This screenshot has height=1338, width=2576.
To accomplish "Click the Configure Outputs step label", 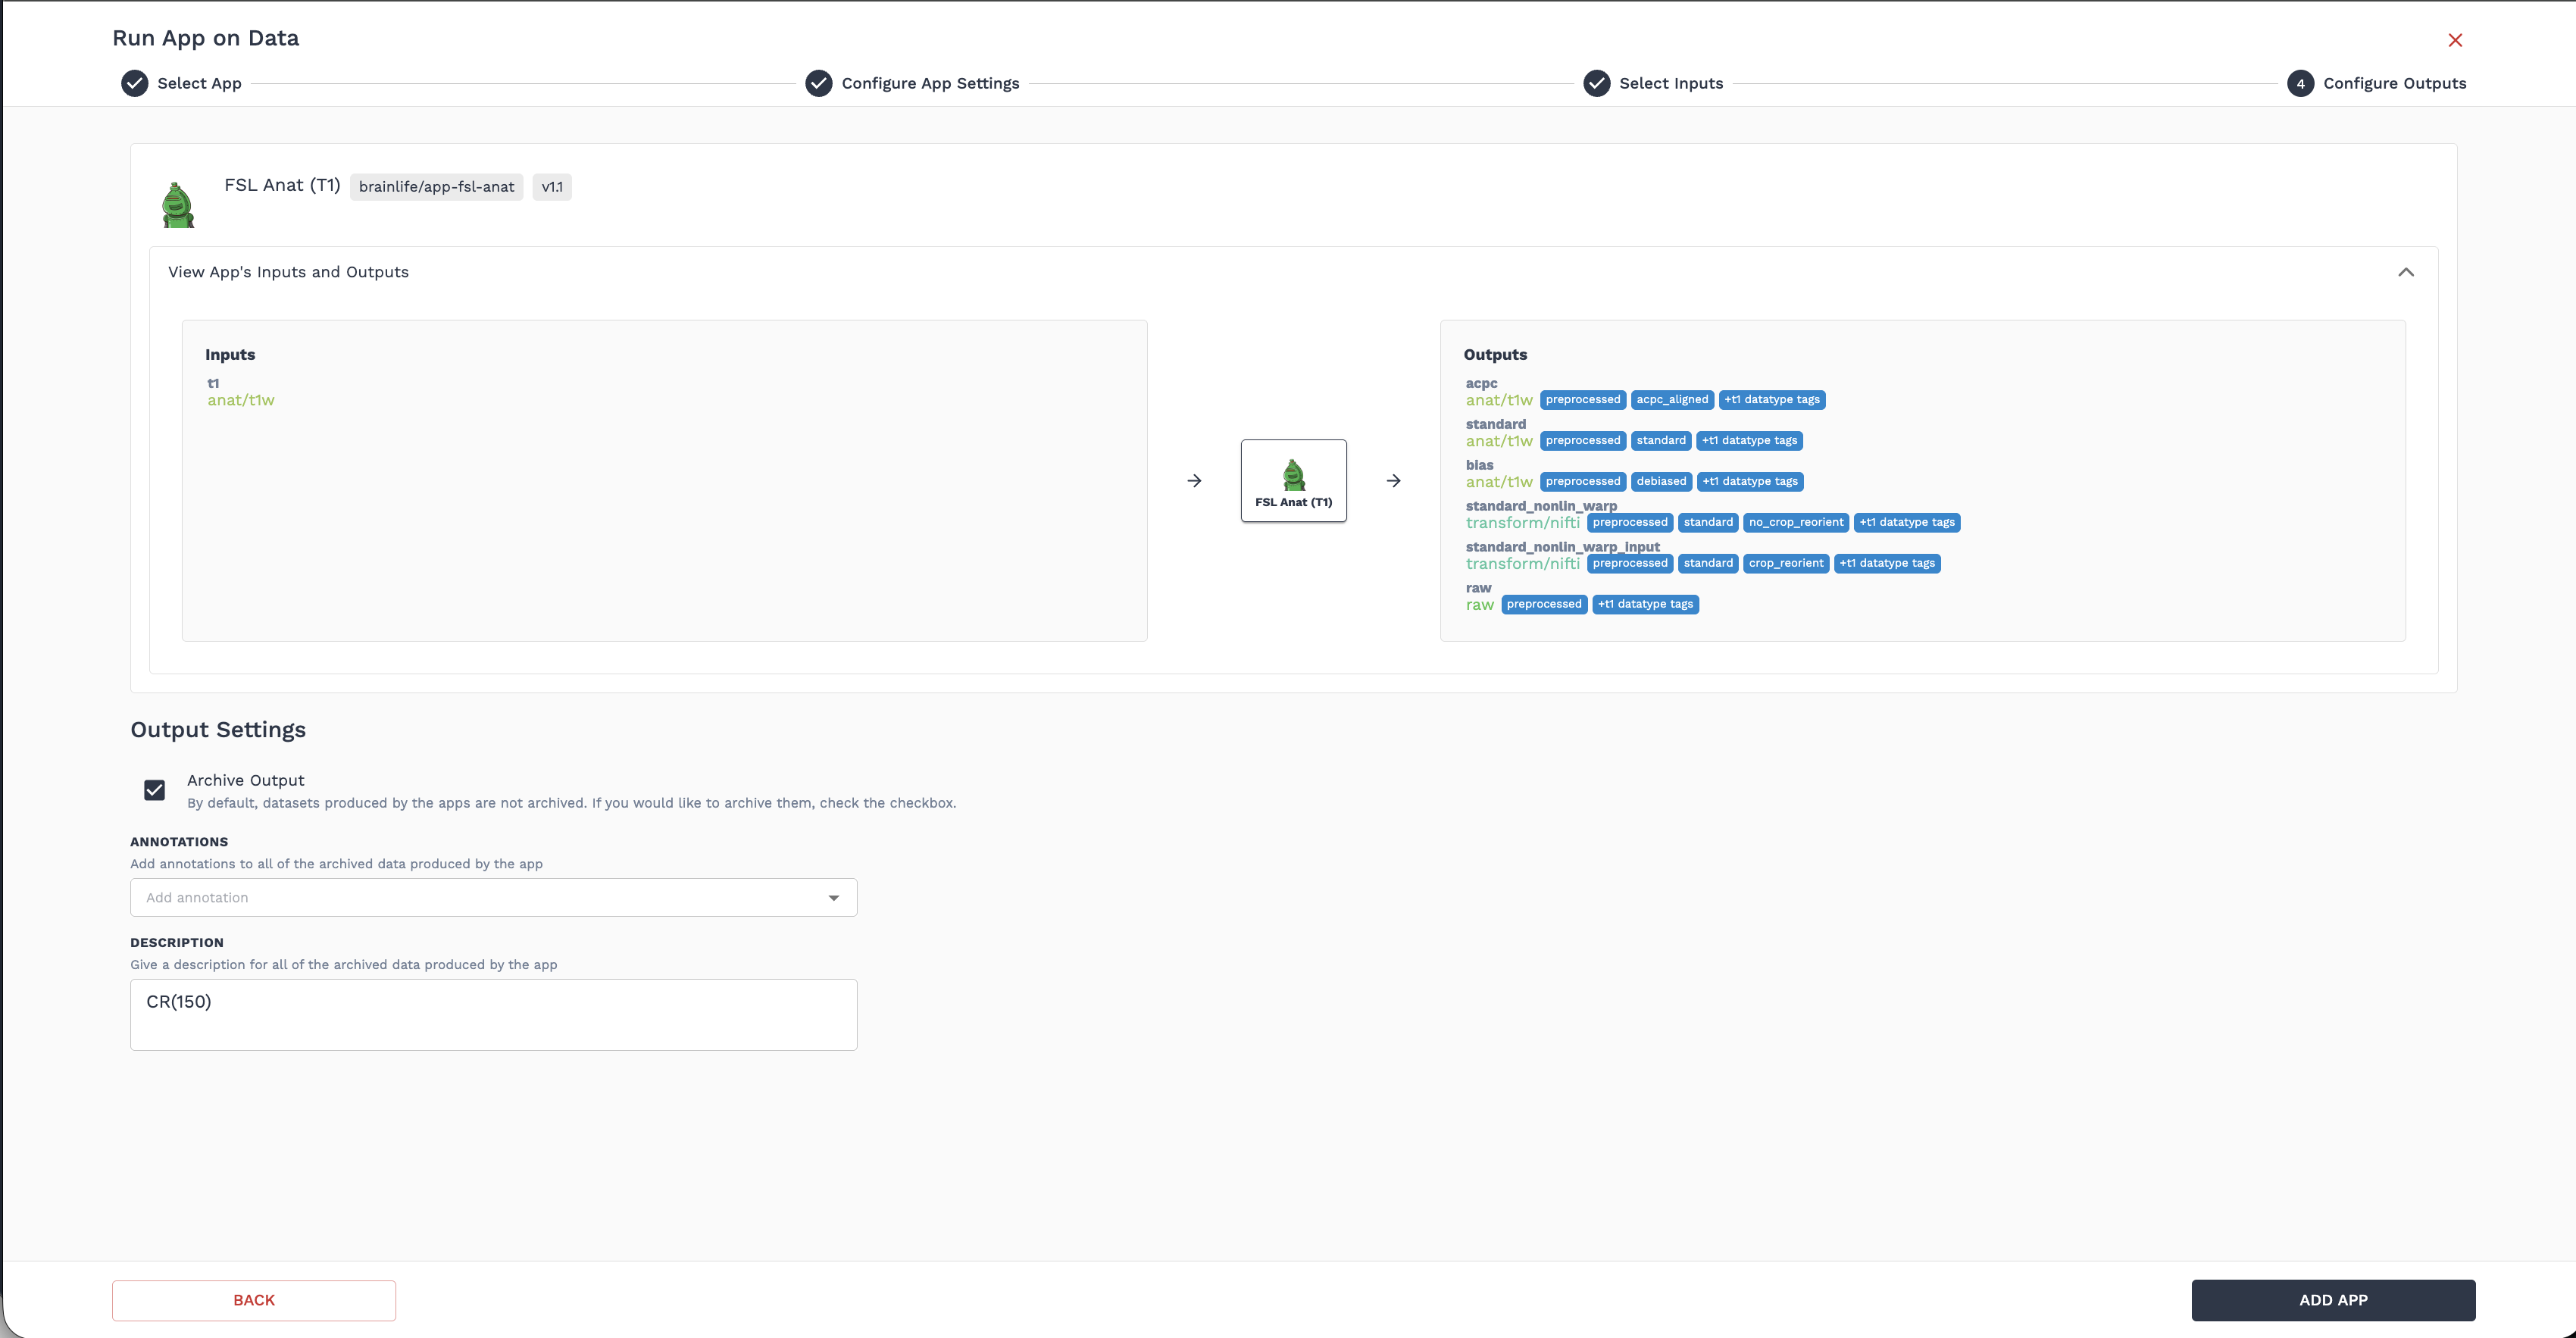I will (2394, 83).
